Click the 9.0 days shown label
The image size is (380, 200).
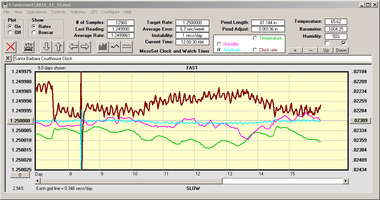(51, 68)
